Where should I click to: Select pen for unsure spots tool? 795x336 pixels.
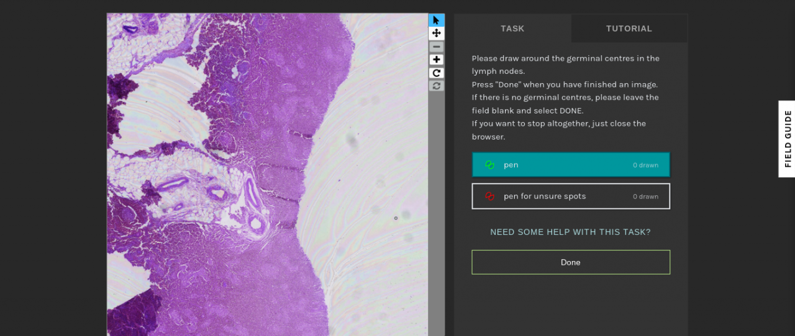[x=571, y=196]
